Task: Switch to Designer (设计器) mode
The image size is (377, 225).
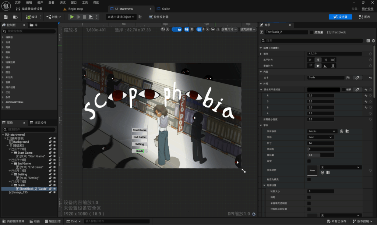Action: coord(341,17)
